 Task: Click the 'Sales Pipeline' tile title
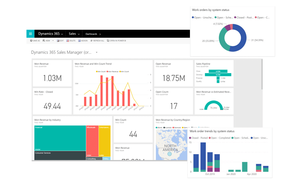[x=203, y=64]
